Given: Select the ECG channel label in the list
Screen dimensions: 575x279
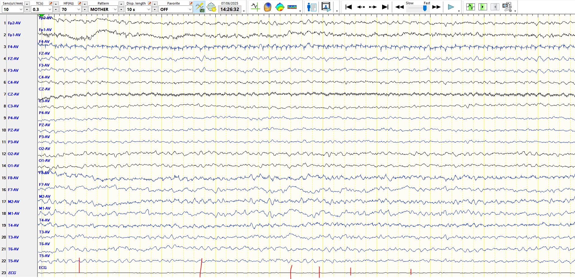Looking at the screenshot, I should (x=12, y=273).
